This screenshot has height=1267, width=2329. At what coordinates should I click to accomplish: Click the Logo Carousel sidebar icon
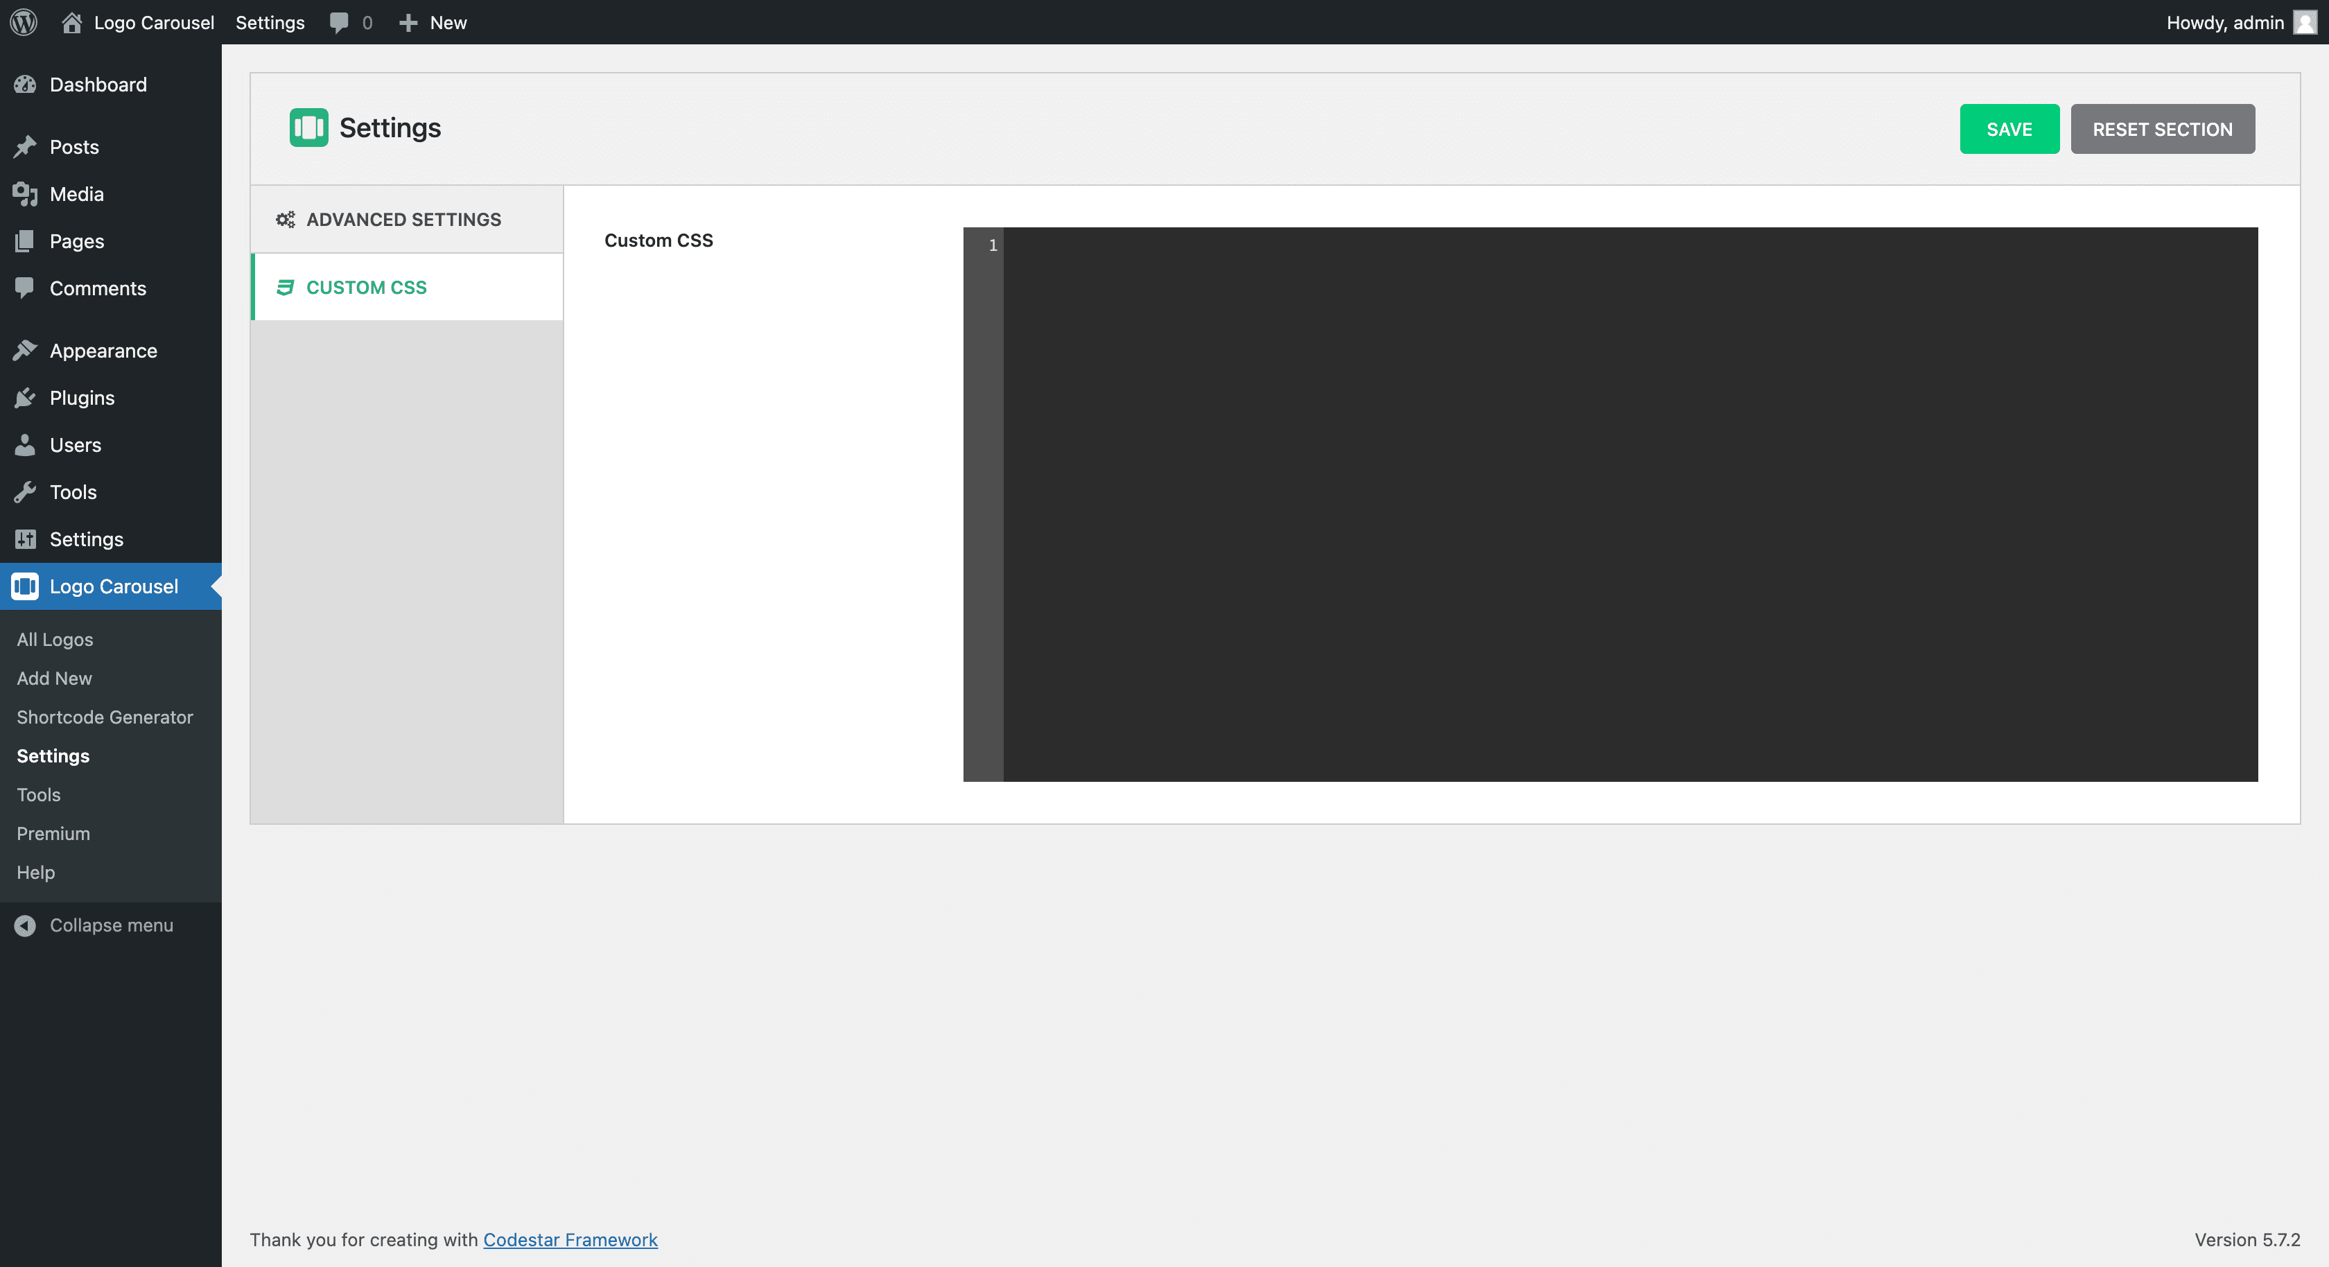click(26, 586)
